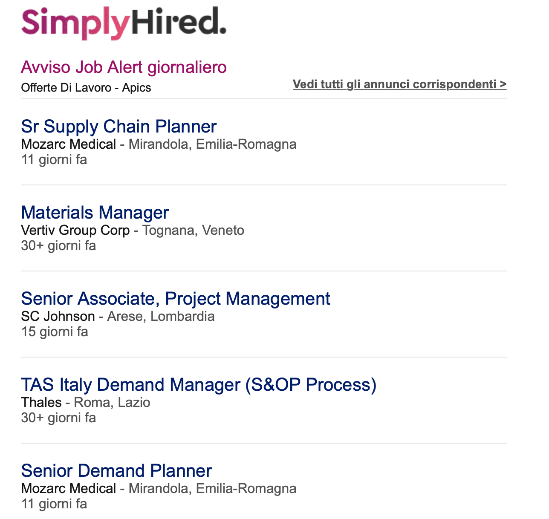Screen dimensions: 549x519
Task: Click the 'Tognana, Veneto' location text
Action: (x=193, y=231)
